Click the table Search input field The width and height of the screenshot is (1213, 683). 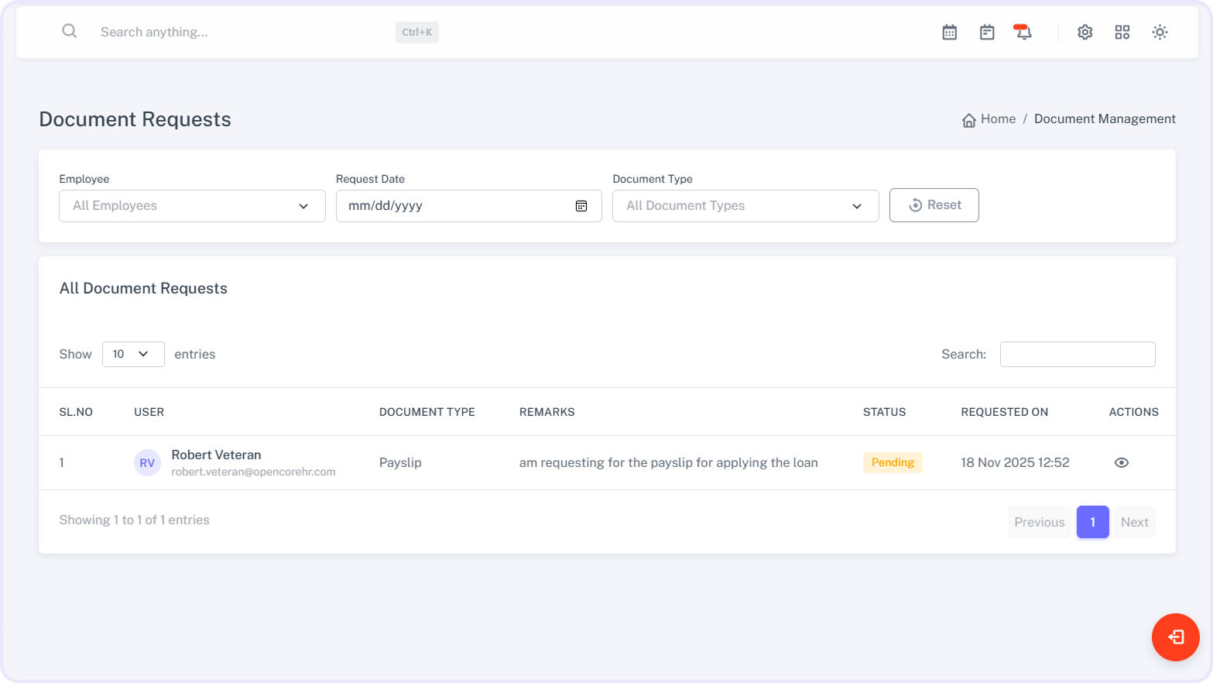(x=1077, y=355)
